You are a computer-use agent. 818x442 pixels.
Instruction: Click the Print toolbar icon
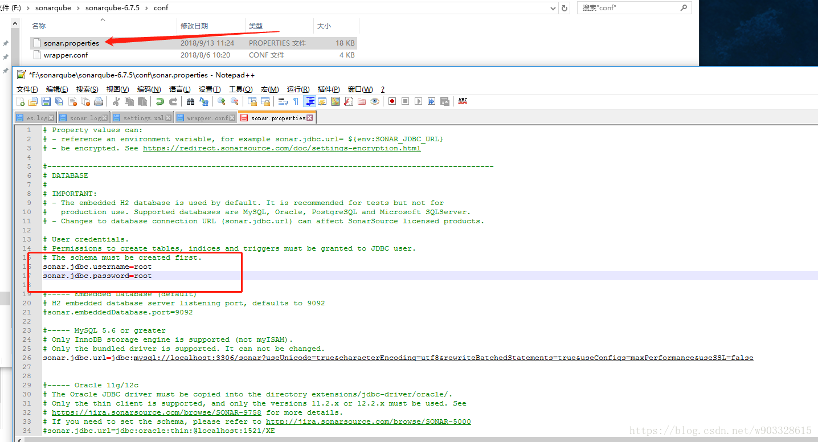[99, 101]
